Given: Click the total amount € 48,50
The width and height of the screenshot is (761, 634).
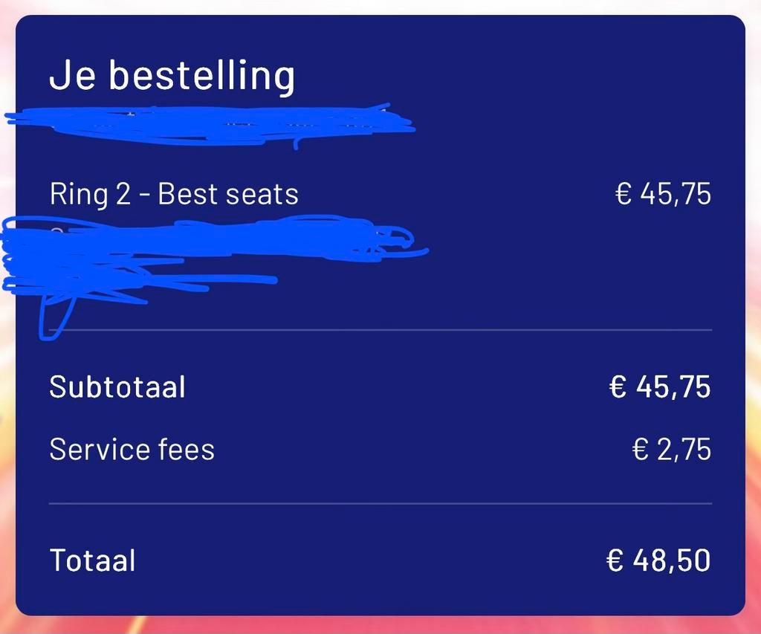Looking at the screenshot, I should 658,560.
